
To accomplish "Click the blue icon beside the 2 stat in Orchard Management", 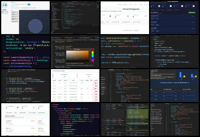I will (128, 16).
